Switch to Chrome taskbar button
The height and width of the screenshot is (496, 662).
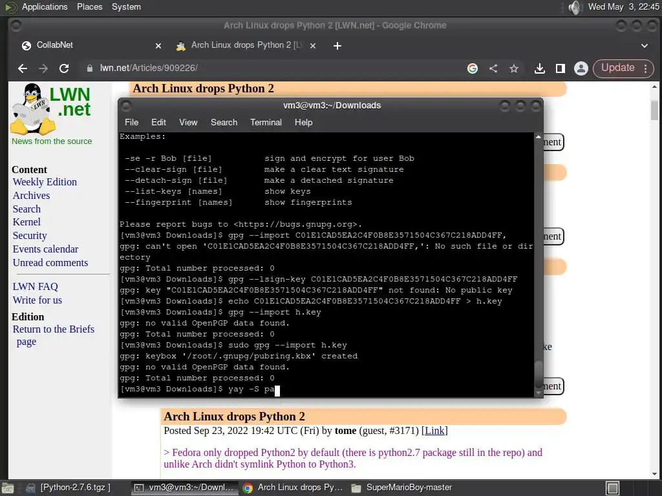pos(293,488)
